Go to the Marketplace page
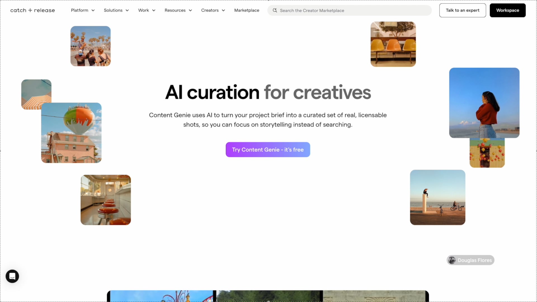The image size is (537, 302). [247, 10]
